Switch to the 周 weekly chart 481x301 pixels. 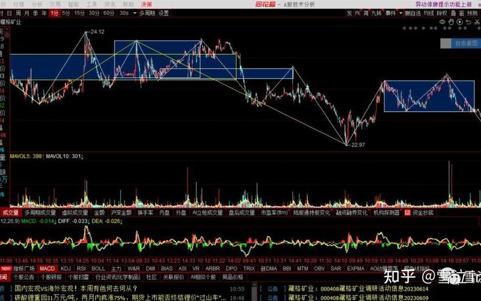tap(18, 13)
